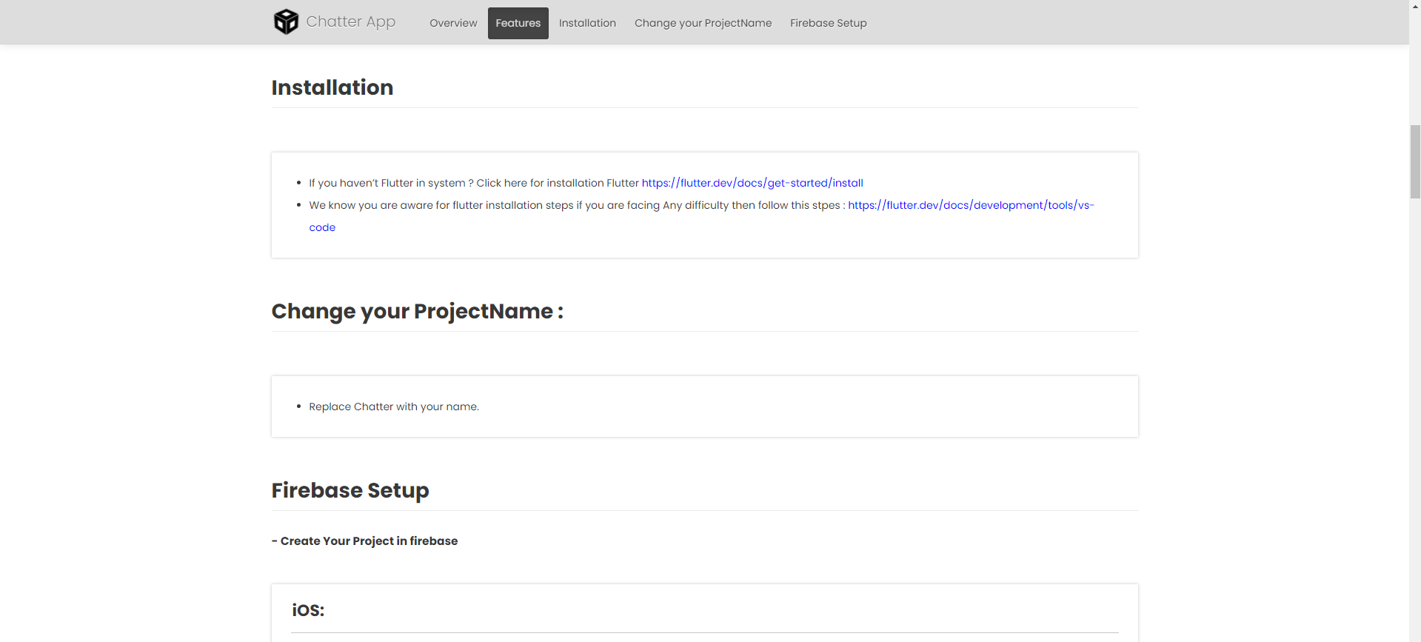Click the vertical scrollbar thumb
The image size is (1421, 642).
click(x=1414, y=161)
